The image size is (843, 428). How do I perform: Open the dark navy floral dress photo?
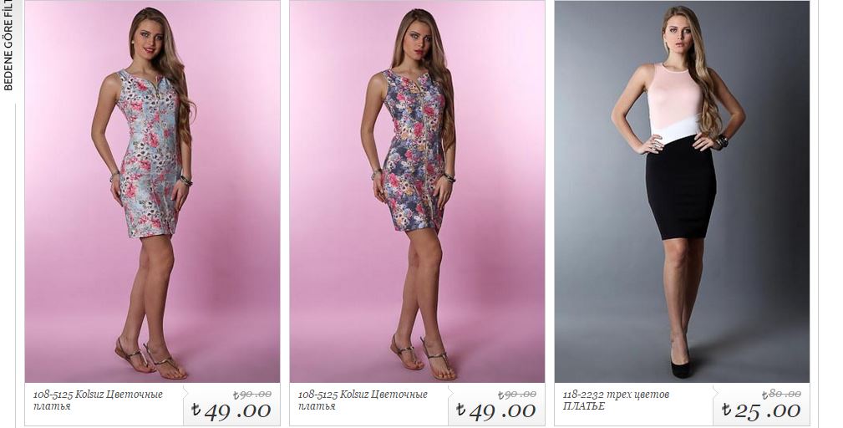click(417, 191)
